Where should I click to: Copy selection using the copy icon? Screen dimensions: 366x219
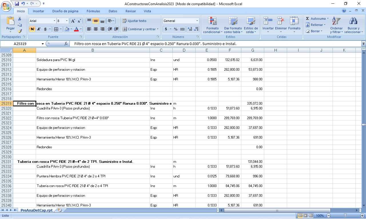[x=20, y=25]
